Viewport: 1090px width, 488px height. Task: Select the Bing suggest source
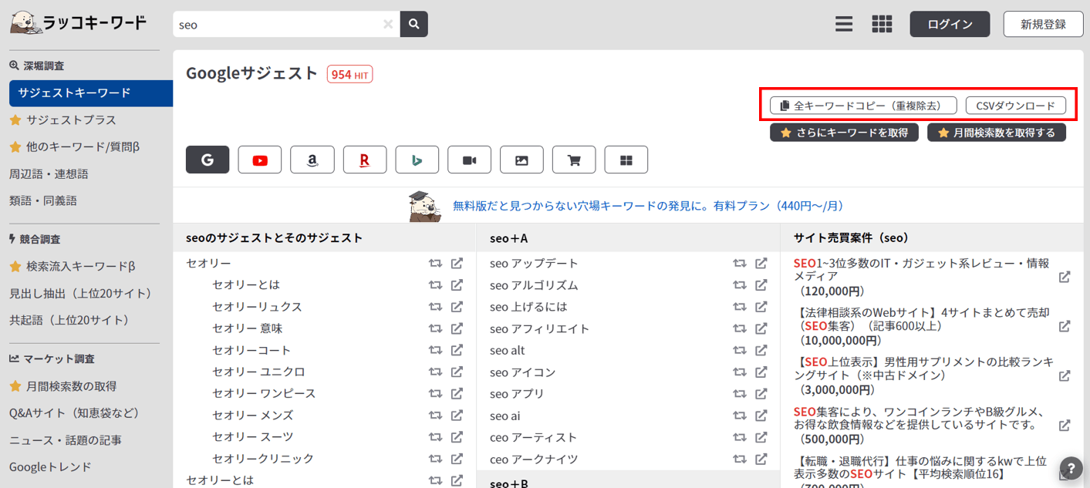pos(417,160)
